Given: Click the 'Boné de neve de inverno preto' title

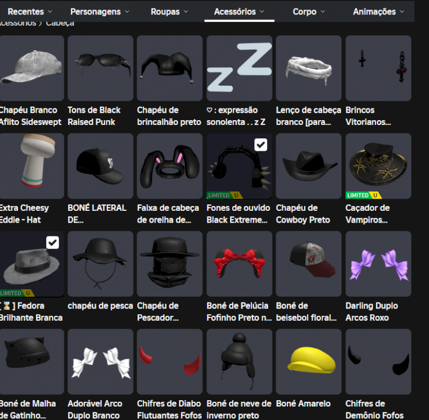Looking at the screenshot, I should pyautogui.click(x=239, y=409).
